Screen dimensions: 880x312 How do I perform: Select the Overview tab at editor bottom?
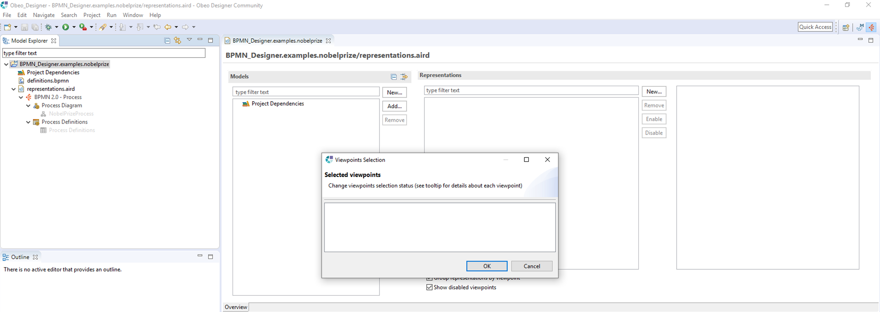tap(236, 307)
